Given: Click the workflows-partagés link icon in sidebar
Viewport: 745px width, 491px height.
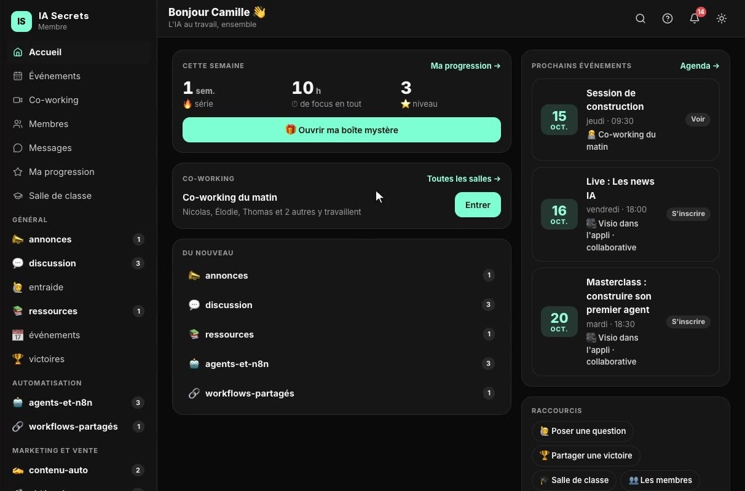Looking at the screenshot, I should [x=18, y=427].
